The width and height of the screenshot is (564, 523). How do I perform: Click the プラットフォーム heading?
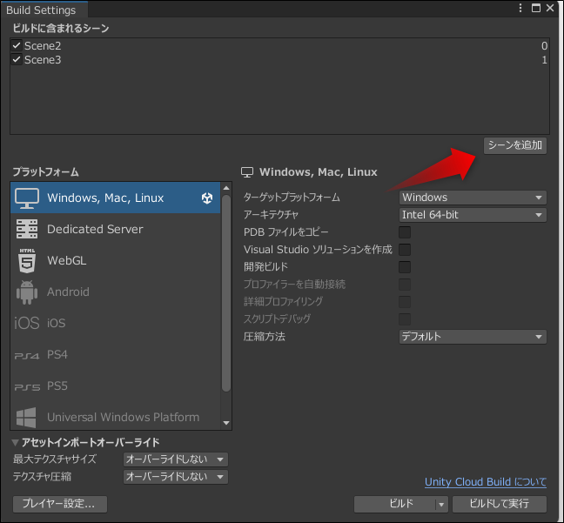(45, 172)
